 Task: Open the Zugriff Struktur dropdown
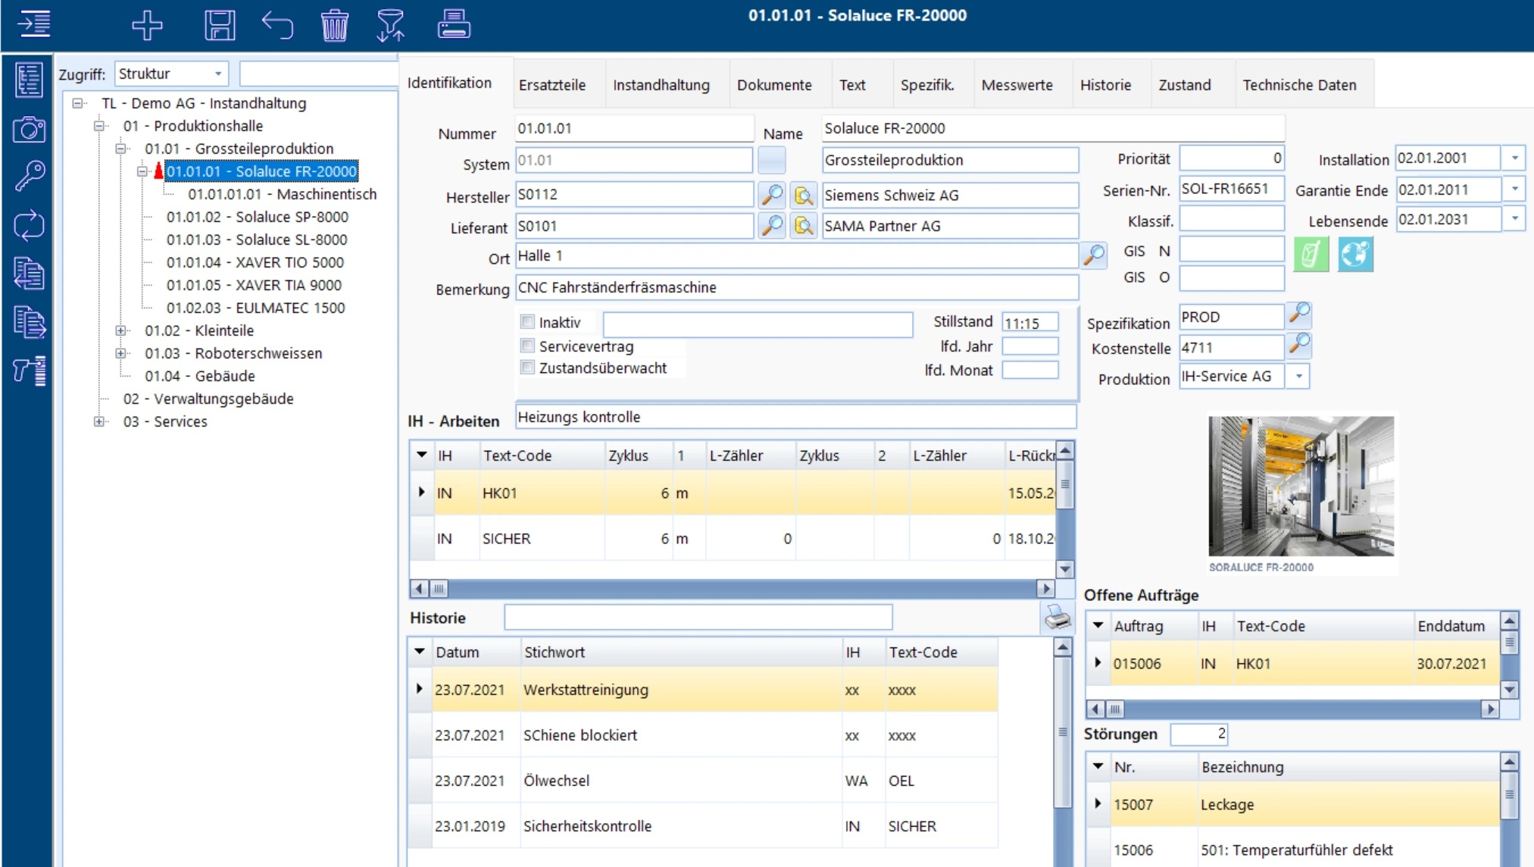click(217, 74)
